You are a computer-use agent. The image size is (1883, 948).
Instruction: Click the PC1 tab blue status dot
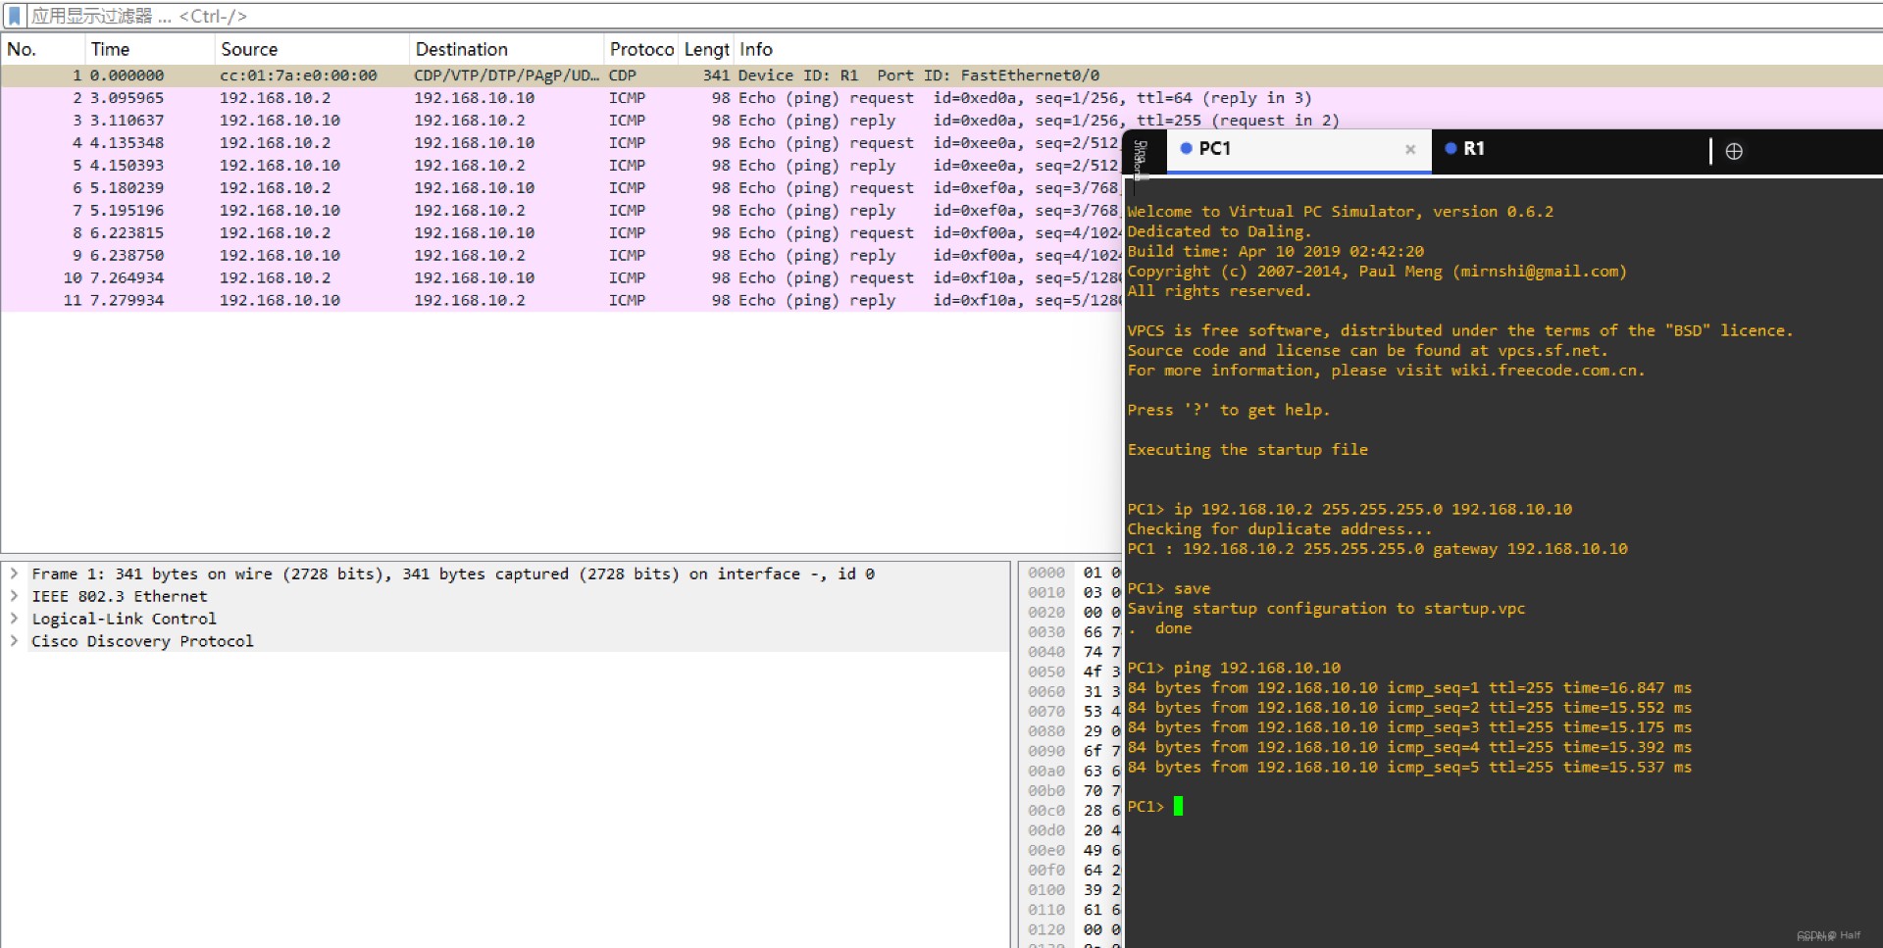[x=1186, y=148]
